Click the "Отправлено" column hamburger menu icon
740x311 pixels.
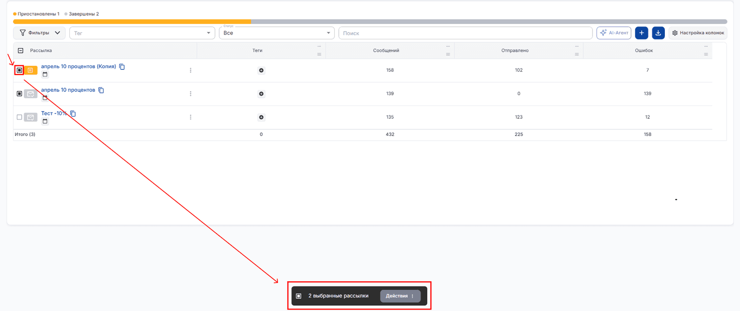[x=577, y=54]
